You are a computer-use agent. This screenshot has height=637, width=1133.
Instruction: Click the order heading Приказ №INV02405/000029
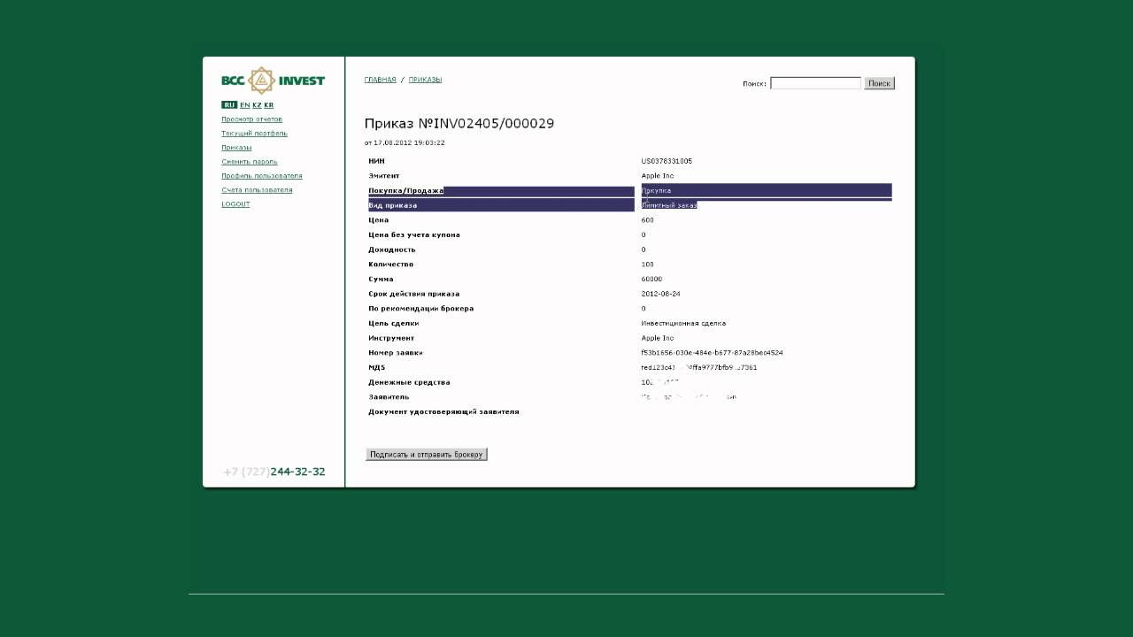(459, 124)
